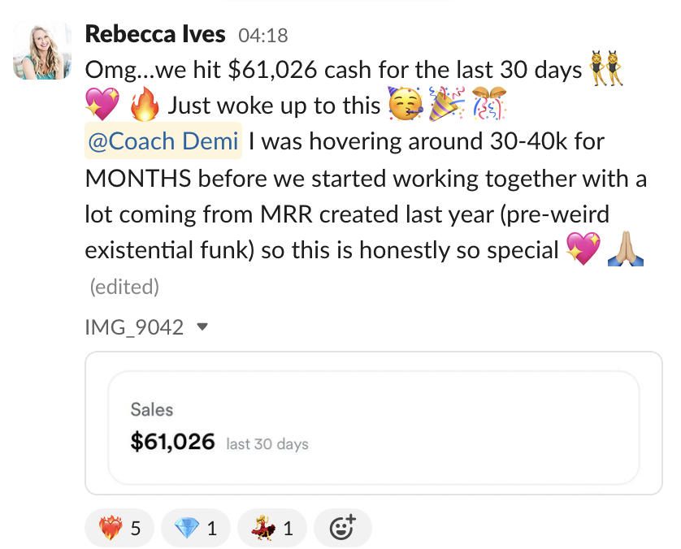This screenshot has height=549, width=681.
Task: Click the confetti ball emoji
Action: (x=489, y=106)
